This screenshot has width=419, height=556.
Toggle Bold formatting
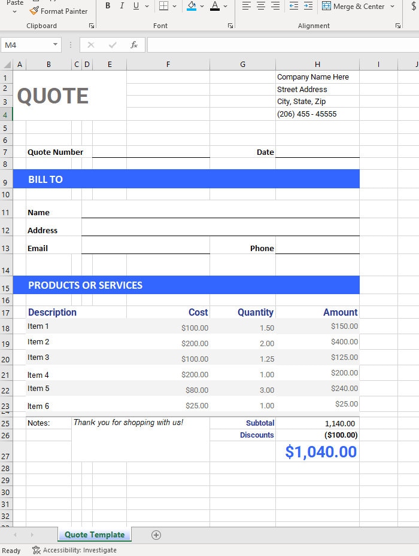(108, 5)
